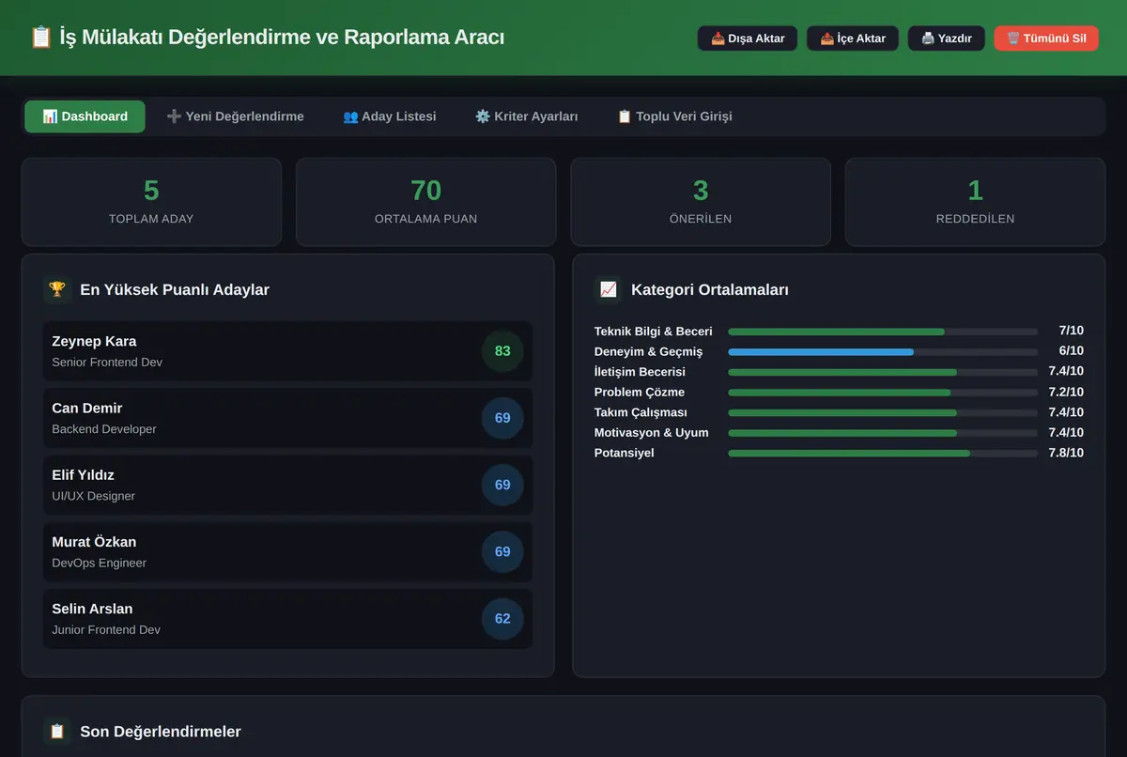Click the name Elif Yıldız

coord(83,474)
